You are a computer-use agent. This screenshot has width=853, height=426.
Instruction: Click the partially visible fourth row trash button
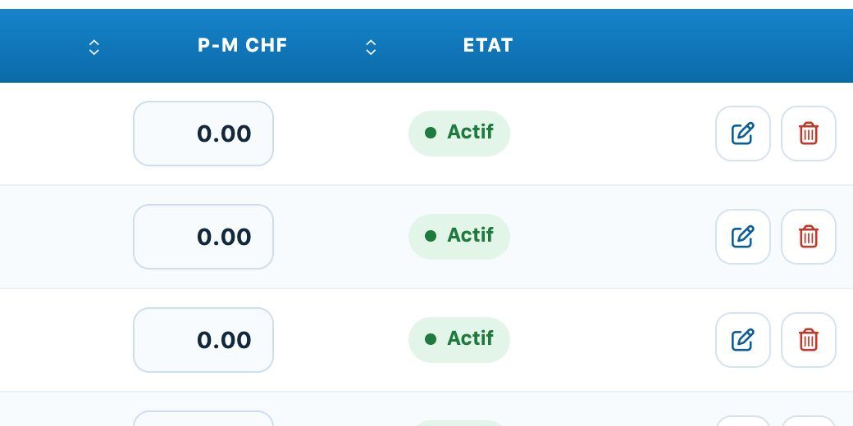tap(809, 421)
